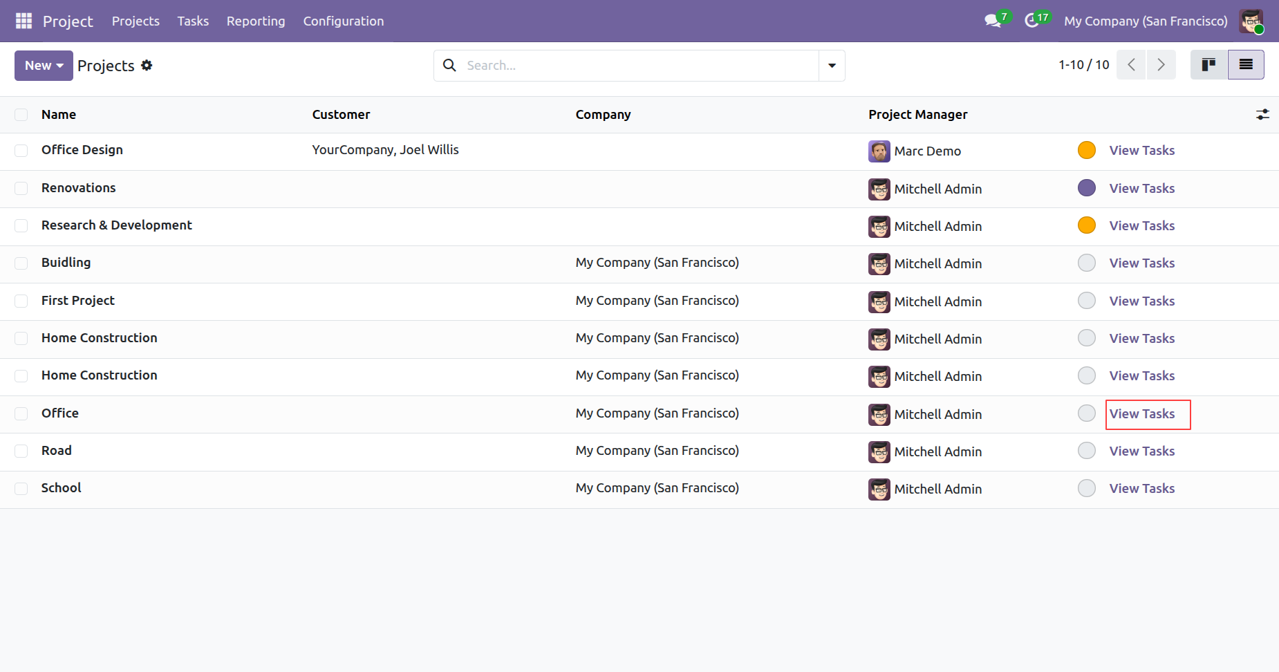Click Mitchell Admin avatar in Research & Development row
This screenshot has width=1279, height=672.
pos(879,226)
